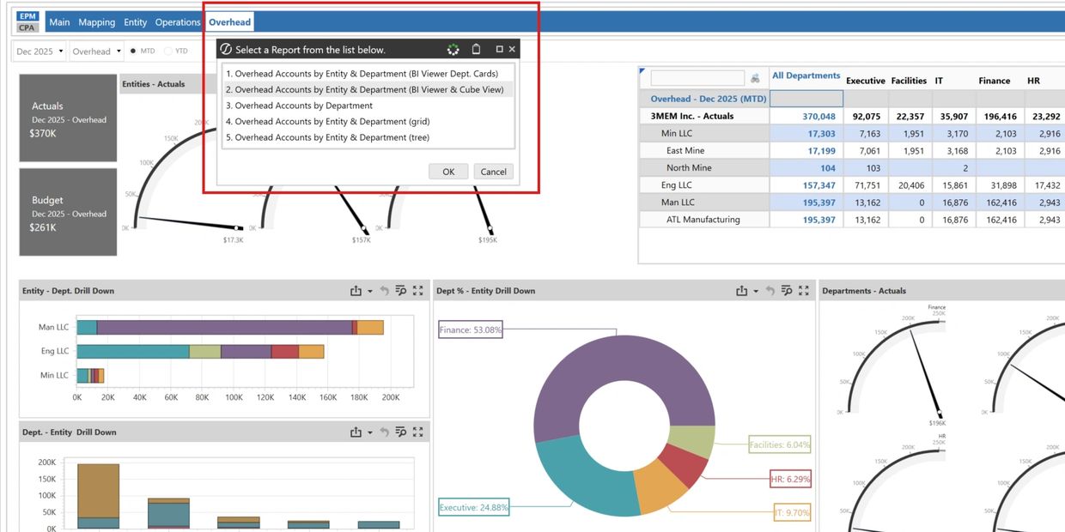
Task: Open the Dec 2025 period dropdown
Action: tap(40, 51)
